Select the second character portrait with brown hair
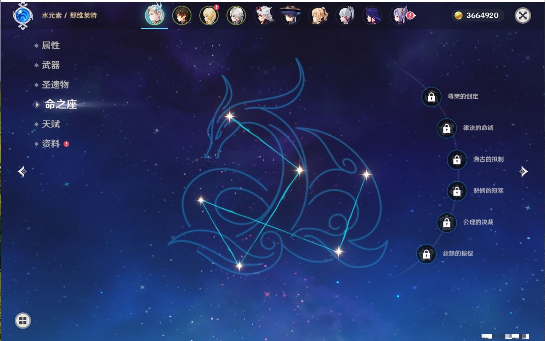The width and height of the screenshot is (545, 341). [182, 16]
